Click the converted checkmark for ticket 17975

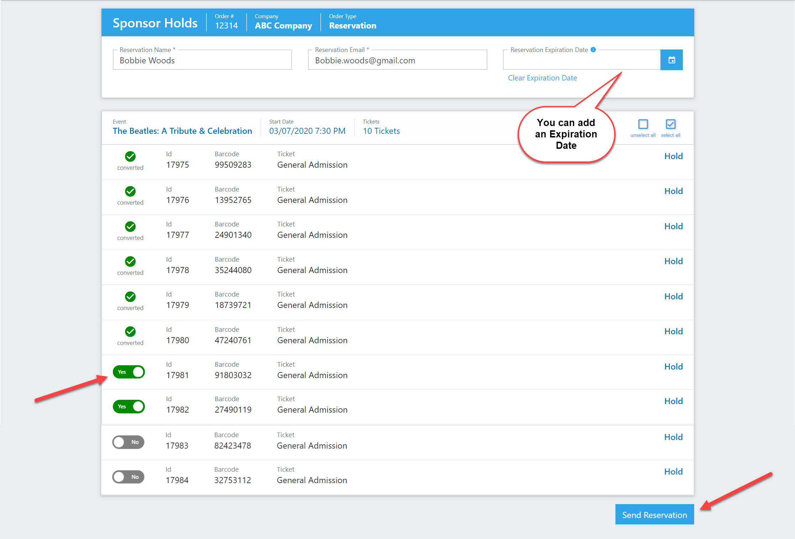[x=130, y=157]
